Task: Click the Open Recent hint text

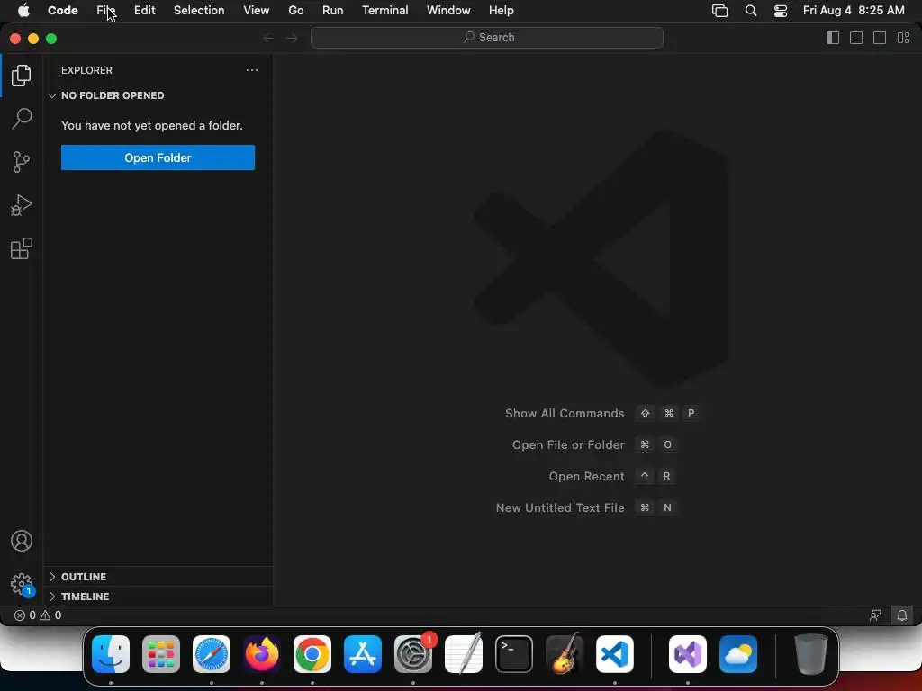Action: pyautogui.click(x=586, y=477)
